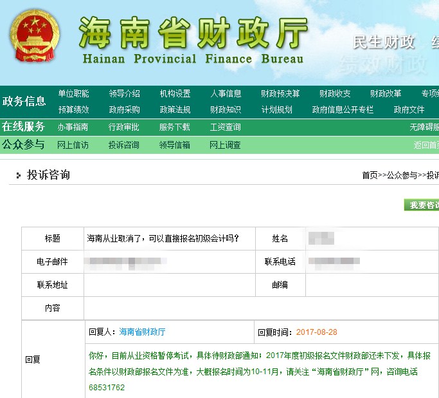This screenshot has width=439, height=398.
Task: Select 人事信息 navigation link
Action: pos(226,94)
